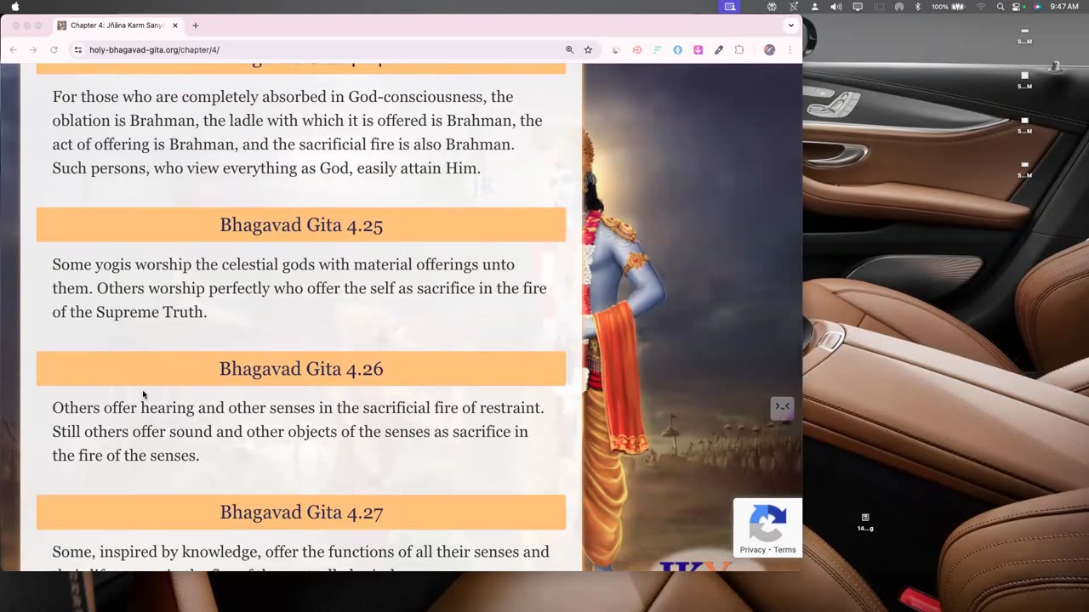This screenshot has height=612, width=1089.
Task: Click the pink download extension icon
Action: click(x=698, y=50)
